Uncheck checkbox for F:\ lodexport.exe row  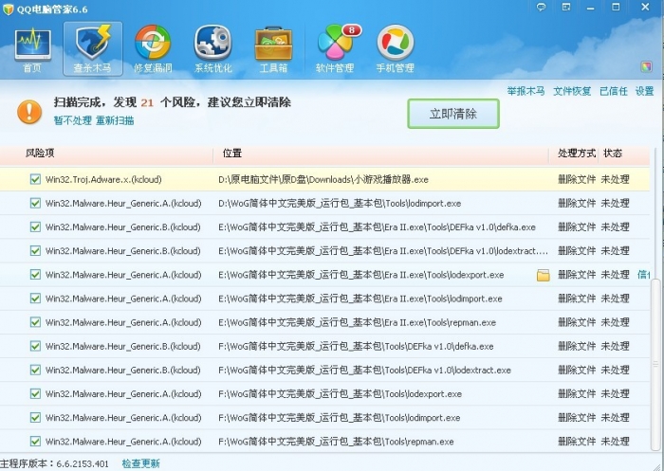point(35,393)
